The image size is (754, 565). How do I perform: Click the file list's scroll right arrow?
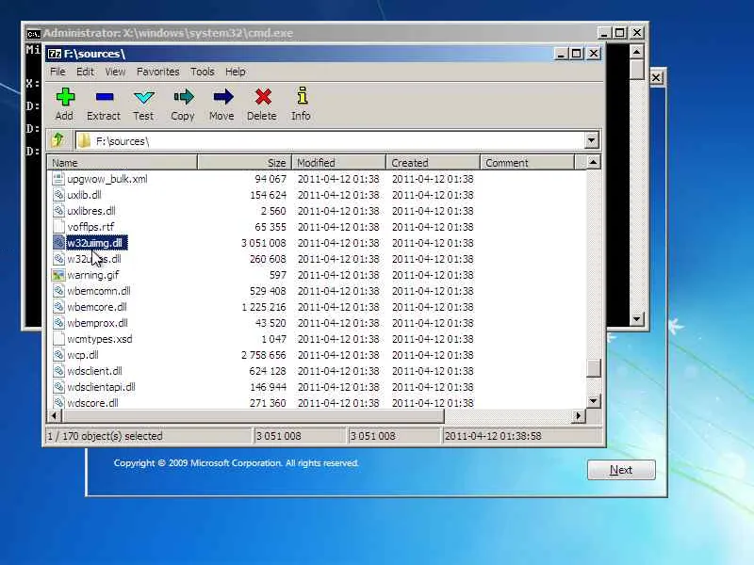pyautogui.click(x=579, y=415)
